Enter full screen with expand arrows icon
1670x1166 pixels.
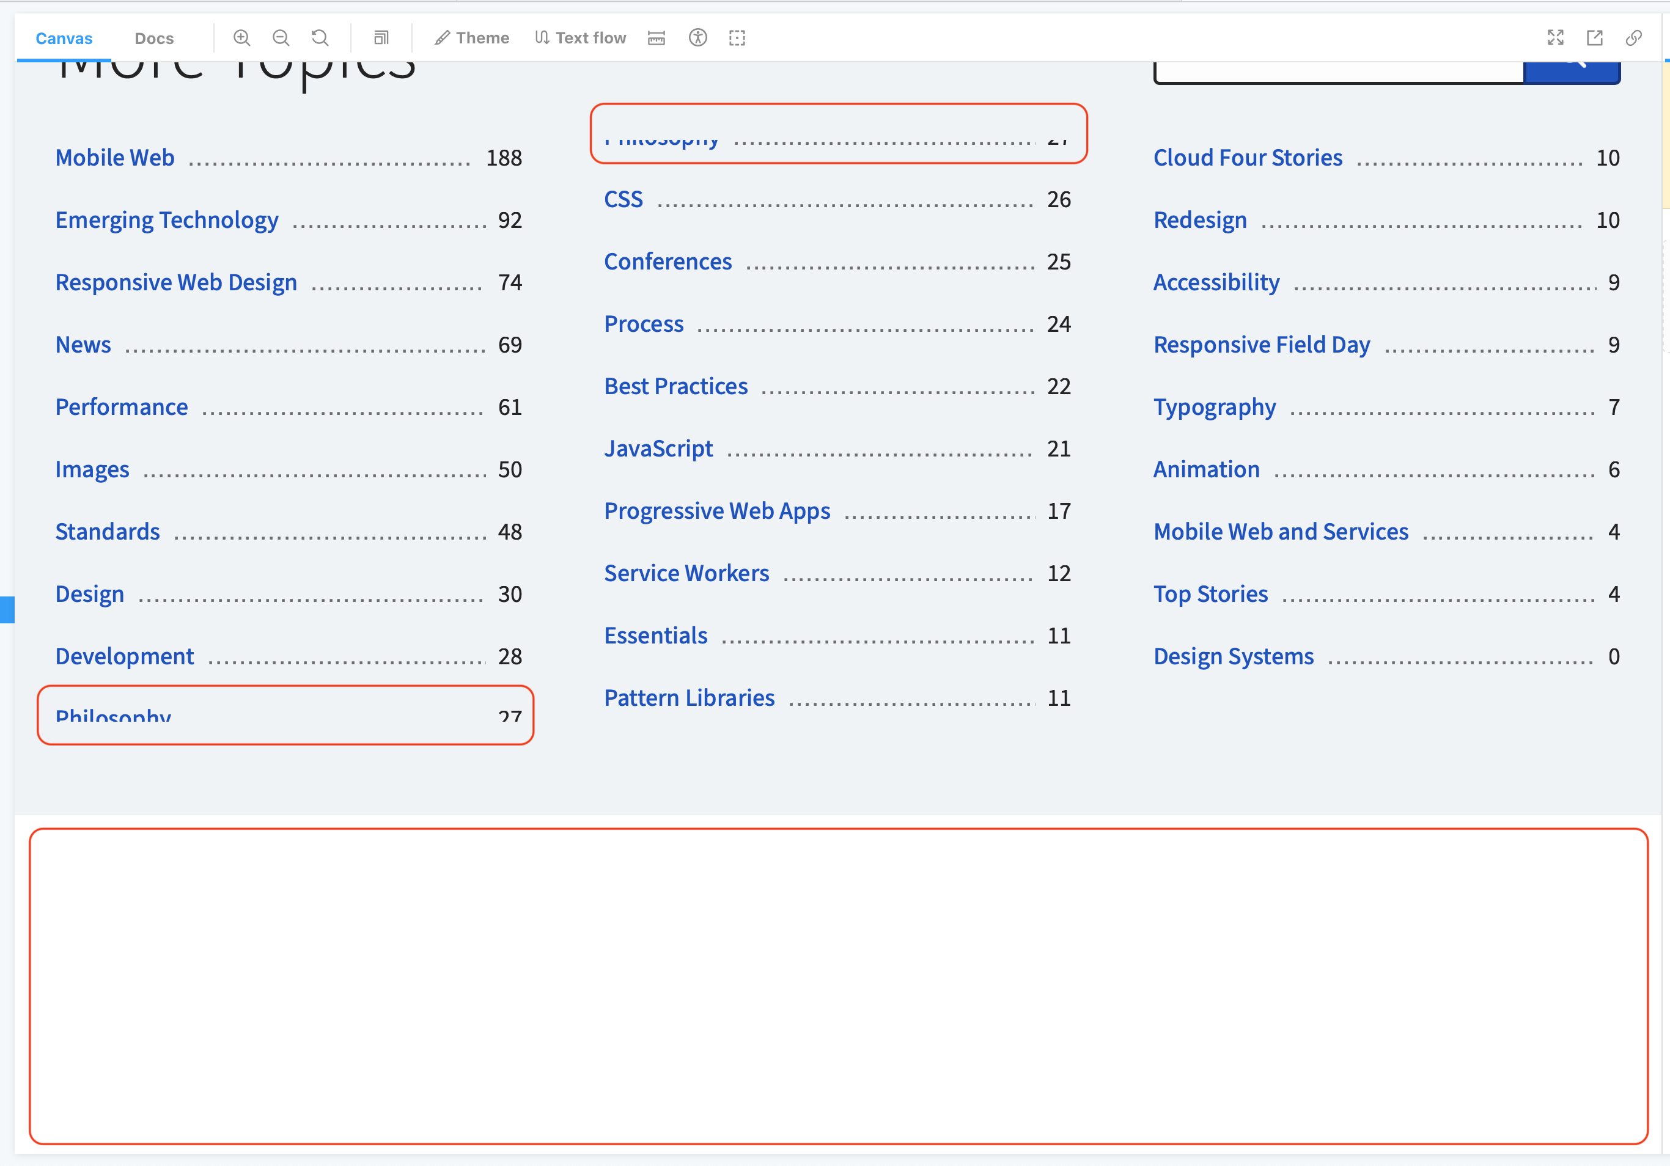click(1555, 38)
